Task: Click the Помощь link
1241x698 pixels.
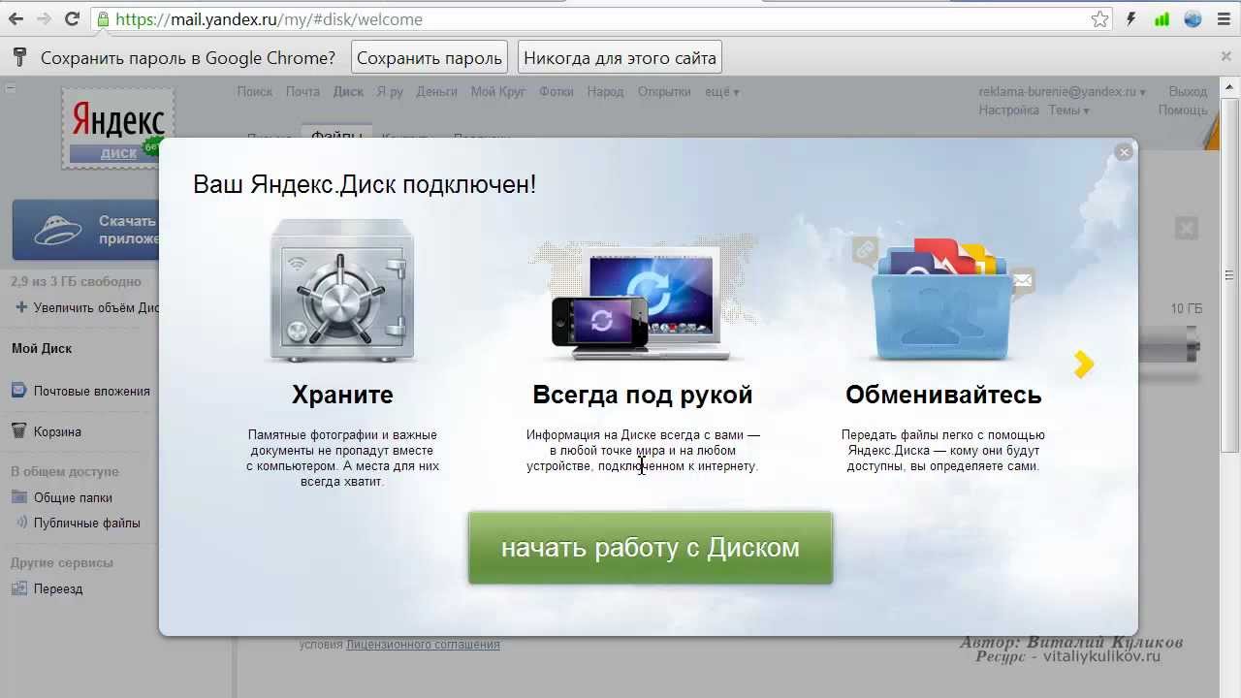Action: 1183,110
